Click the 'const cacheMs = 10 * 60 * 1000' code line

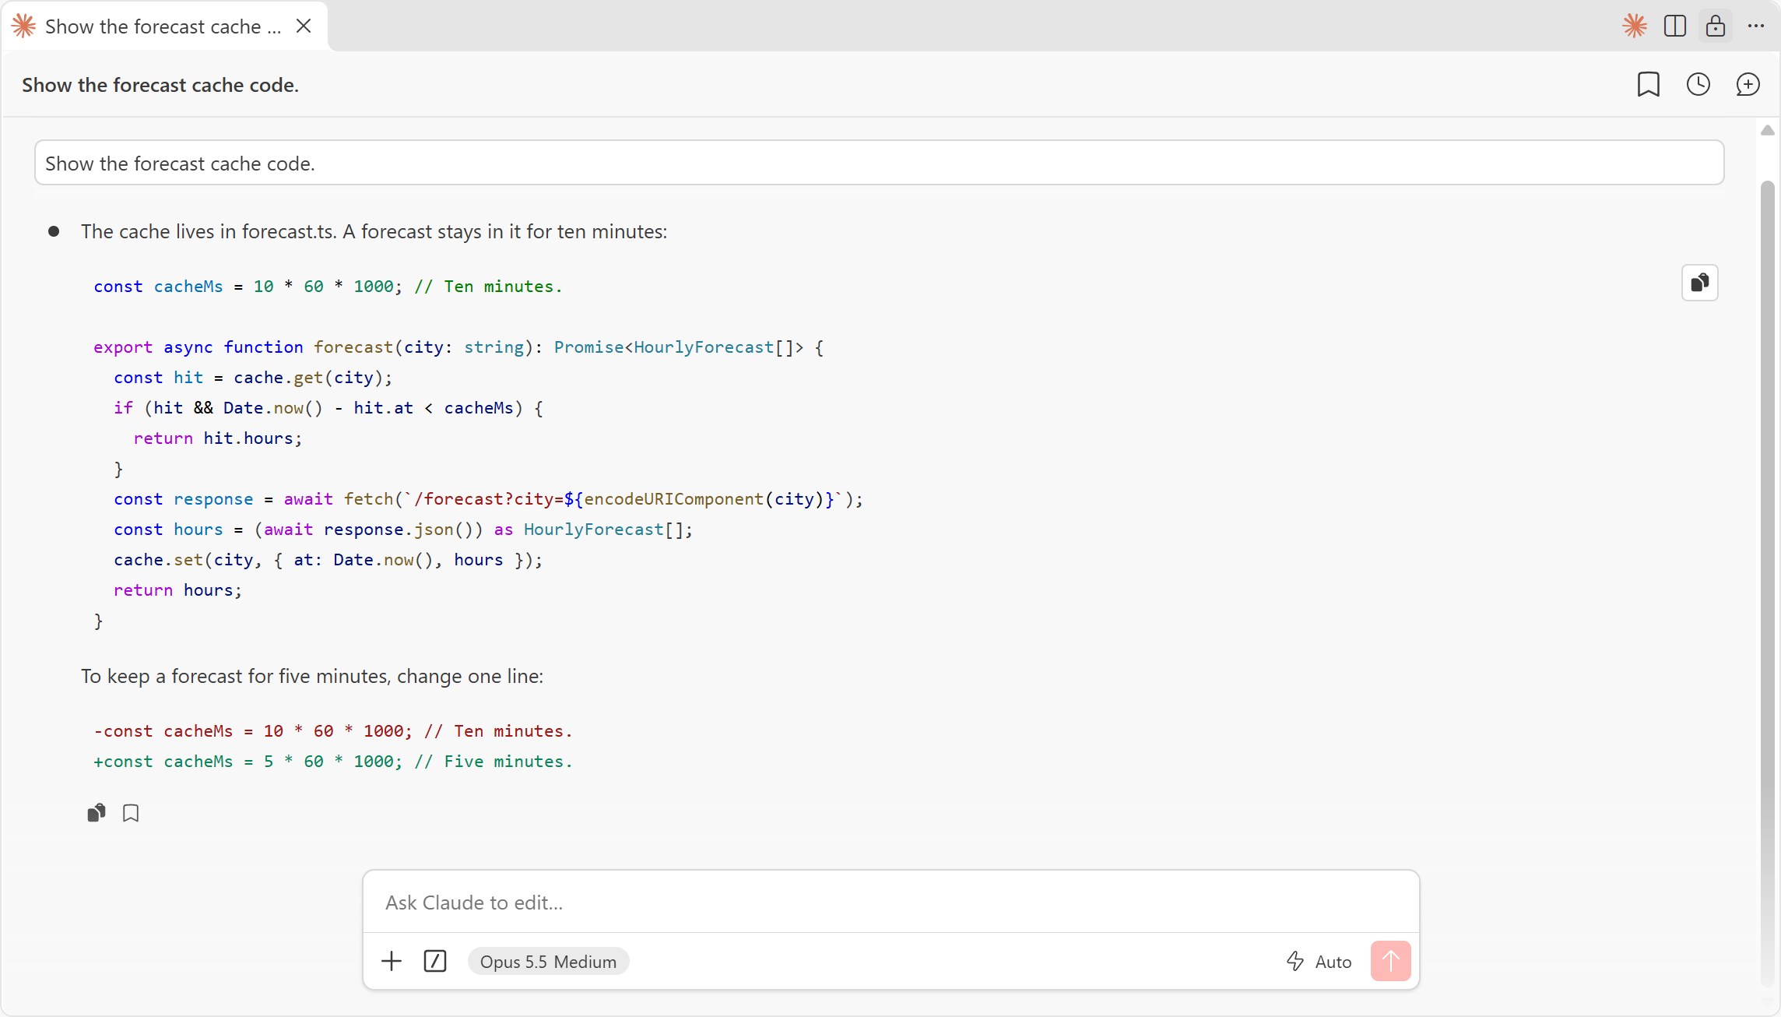tap(328, 287)
